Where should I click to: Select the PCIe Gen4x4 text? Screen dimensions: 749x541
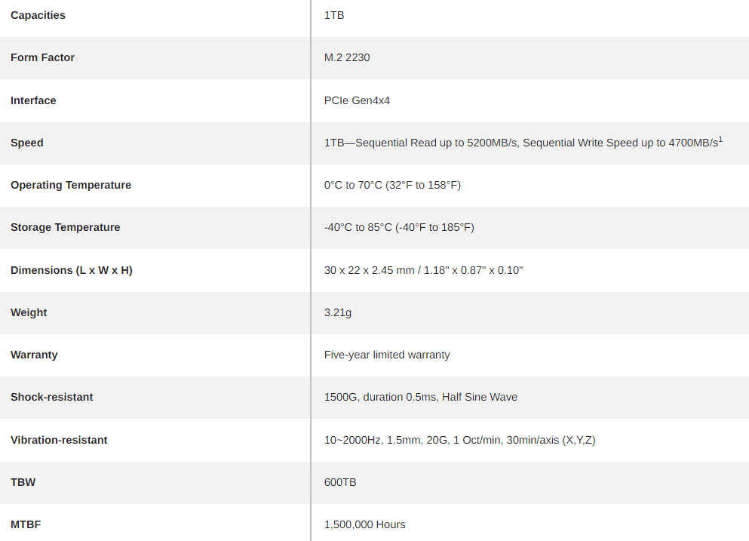point(357,100)
